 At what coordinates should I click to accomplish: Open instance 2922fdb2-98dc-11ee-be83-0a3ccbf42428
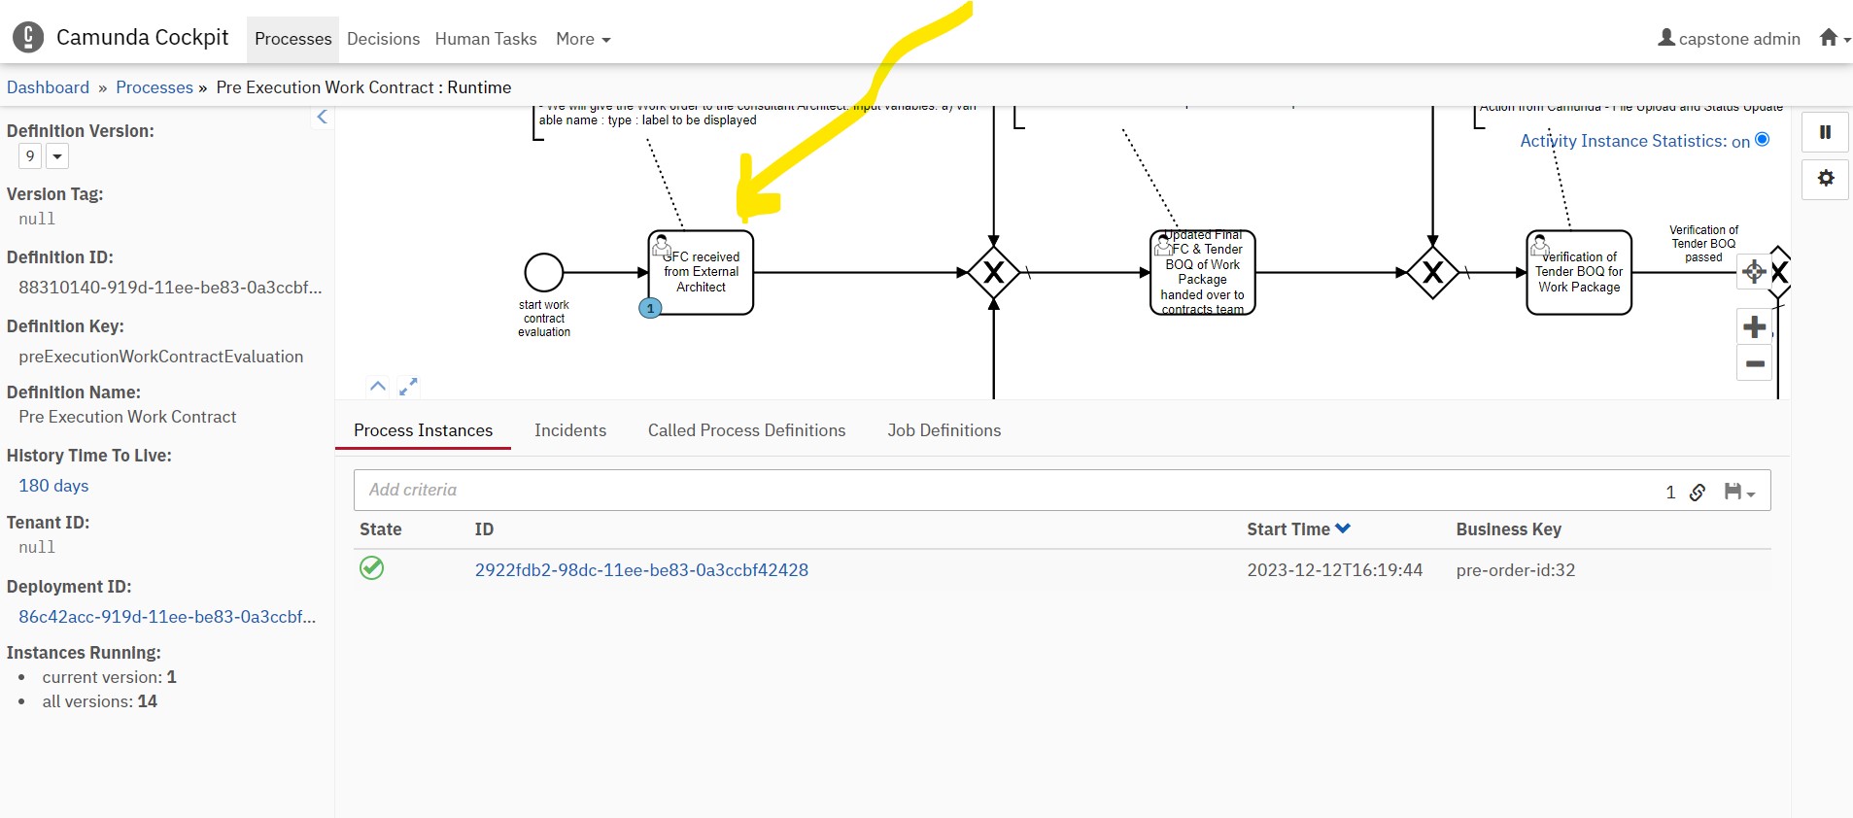(x=641, y=570)
